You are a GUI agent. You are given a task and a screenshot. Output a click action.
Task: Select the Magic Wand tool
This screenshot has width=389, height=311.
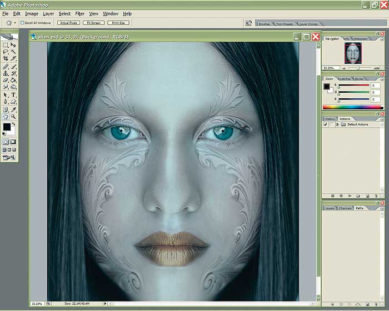13,52
